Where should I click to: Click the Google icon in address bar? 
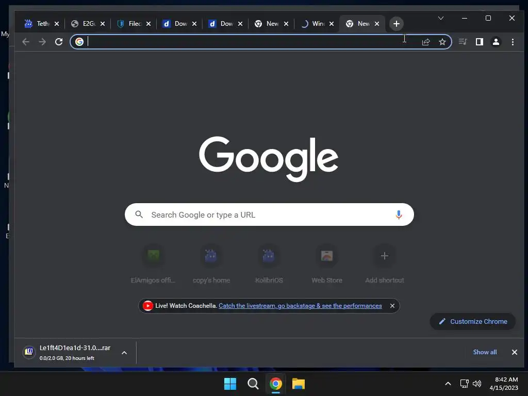point(79,42)
